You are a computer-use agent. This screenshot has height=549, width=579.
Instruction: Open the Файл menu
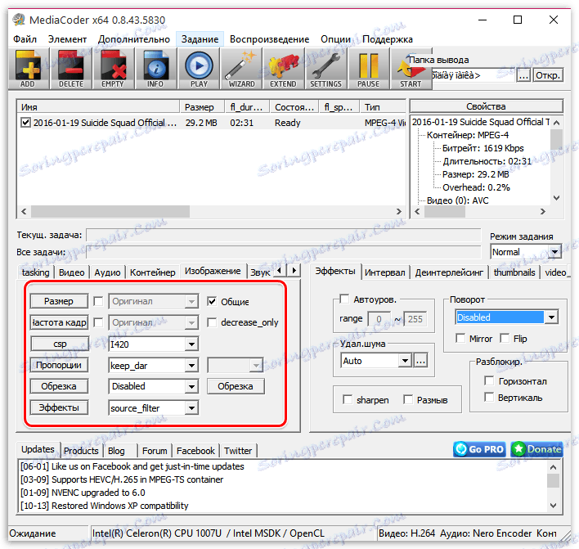click(x=25, y=39)
